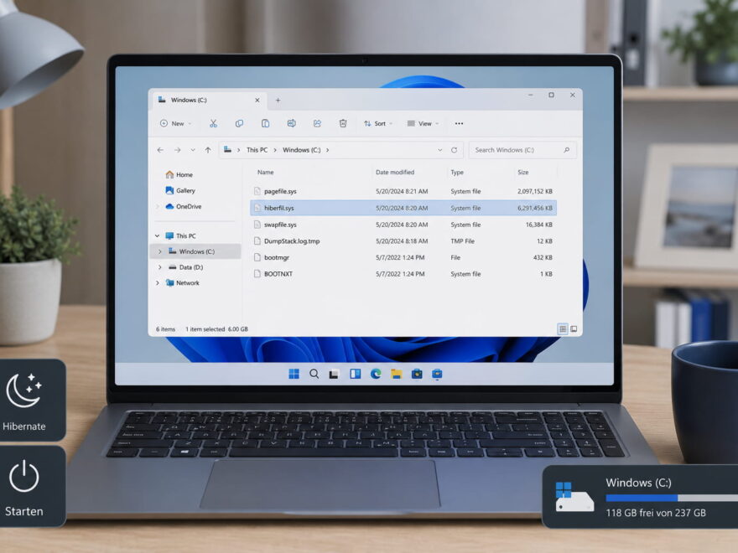
Task: Click the Rename icon in toolbar
Action: (291, 123)
